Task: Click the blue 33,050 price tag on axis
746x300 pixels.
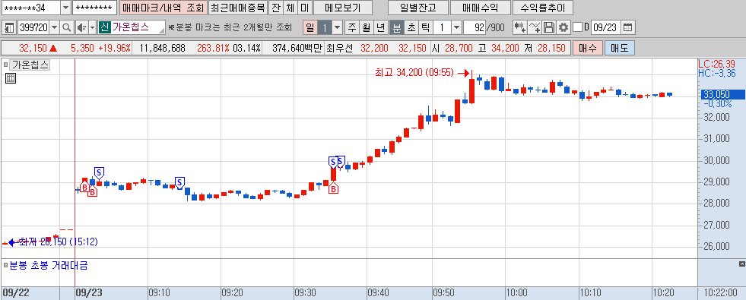Action: click(x=723, y=95)
